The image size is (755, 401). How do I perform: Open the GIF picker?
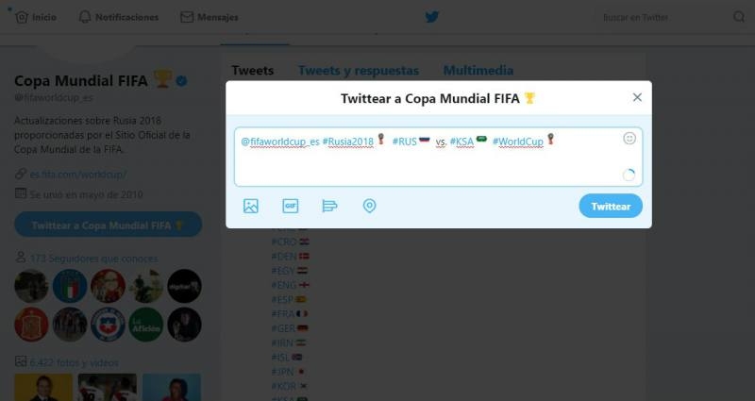[291, 206]
